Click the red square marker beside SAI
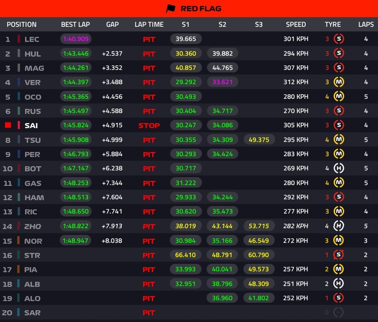The width and height of the screenshot is (378, 322). click(8, 125)
